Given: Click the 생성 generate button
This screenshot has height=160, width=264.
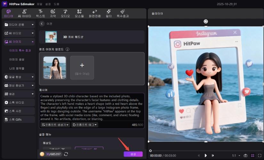Looking at the screenshot, I should coord(133,154).
